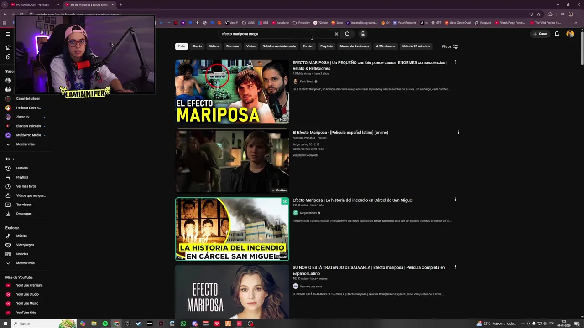This screenshot has width=584, height=328.
Task: Open the account avatar menu
Action: (x=570, y=34)
